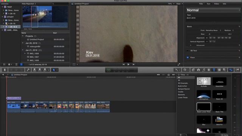Open the viewer View options menu
The width and height of the screenshot is (242, 136).
[x=180, y=4]
